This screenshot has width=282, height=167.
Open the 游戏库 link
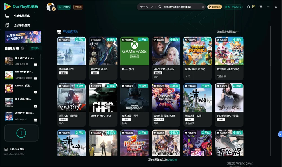point(35,49)
